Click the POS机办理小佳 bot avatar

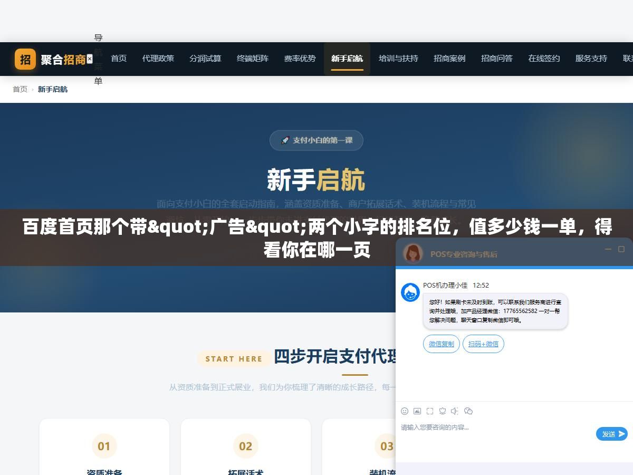coord(410,292)
